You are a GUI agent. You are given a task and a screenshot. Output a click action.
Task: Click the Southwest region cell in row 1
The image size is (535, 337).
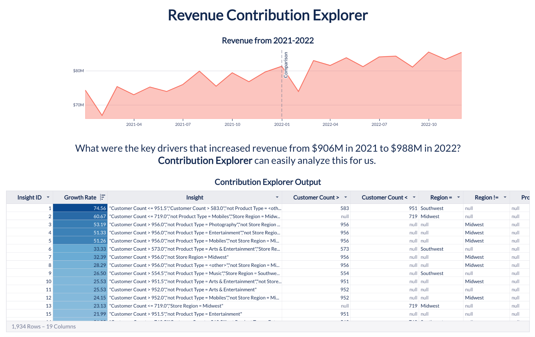(432, 208)
